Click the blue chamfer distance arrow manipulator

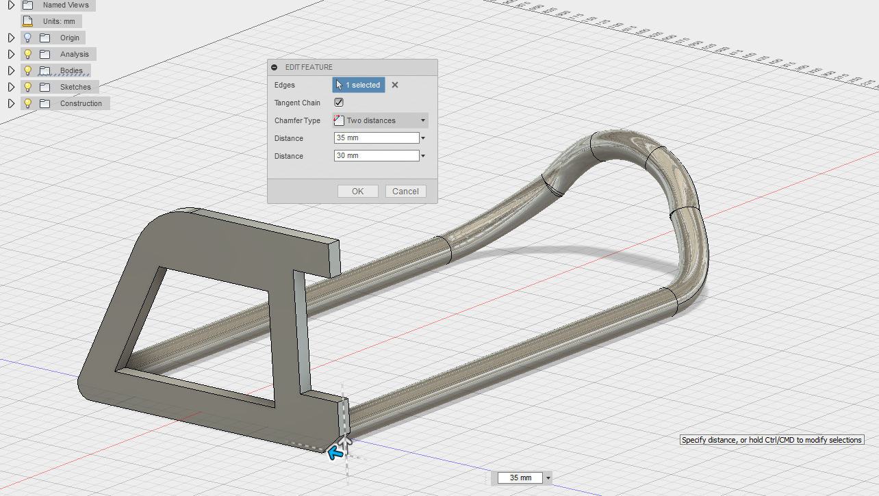pyautogui.click(x=334, y=452)
